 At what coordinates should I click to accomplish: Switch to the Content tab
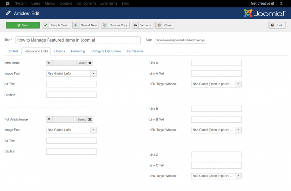click(13, 51)
